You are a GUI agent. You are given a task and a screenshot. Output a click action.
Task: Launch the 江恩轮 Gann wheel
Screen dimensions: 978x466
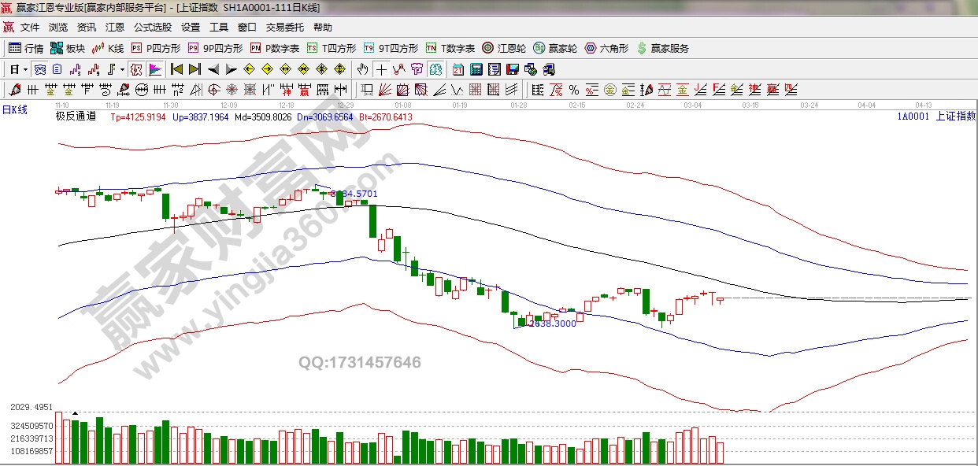504,48
